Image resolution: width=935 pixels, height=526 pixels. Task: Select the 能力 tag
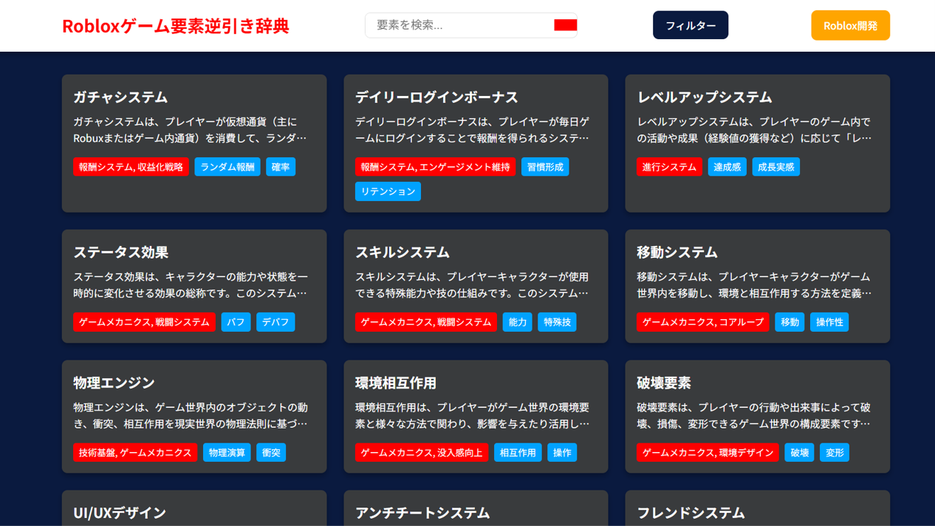click(517, 322)
